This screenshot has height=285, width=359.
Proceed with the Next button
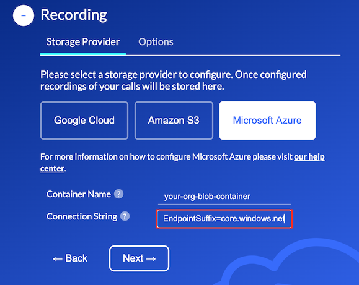coord(140,258)
